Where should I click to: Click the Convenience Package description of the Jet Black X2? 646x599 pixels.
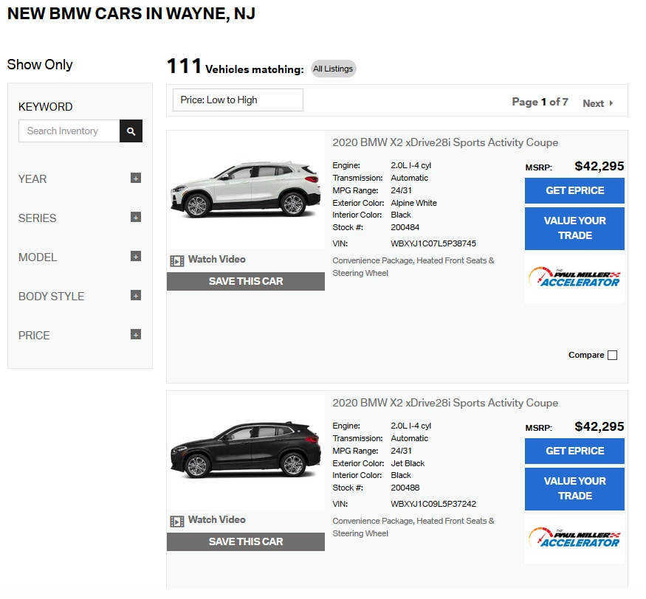click(x=413, y=527)
